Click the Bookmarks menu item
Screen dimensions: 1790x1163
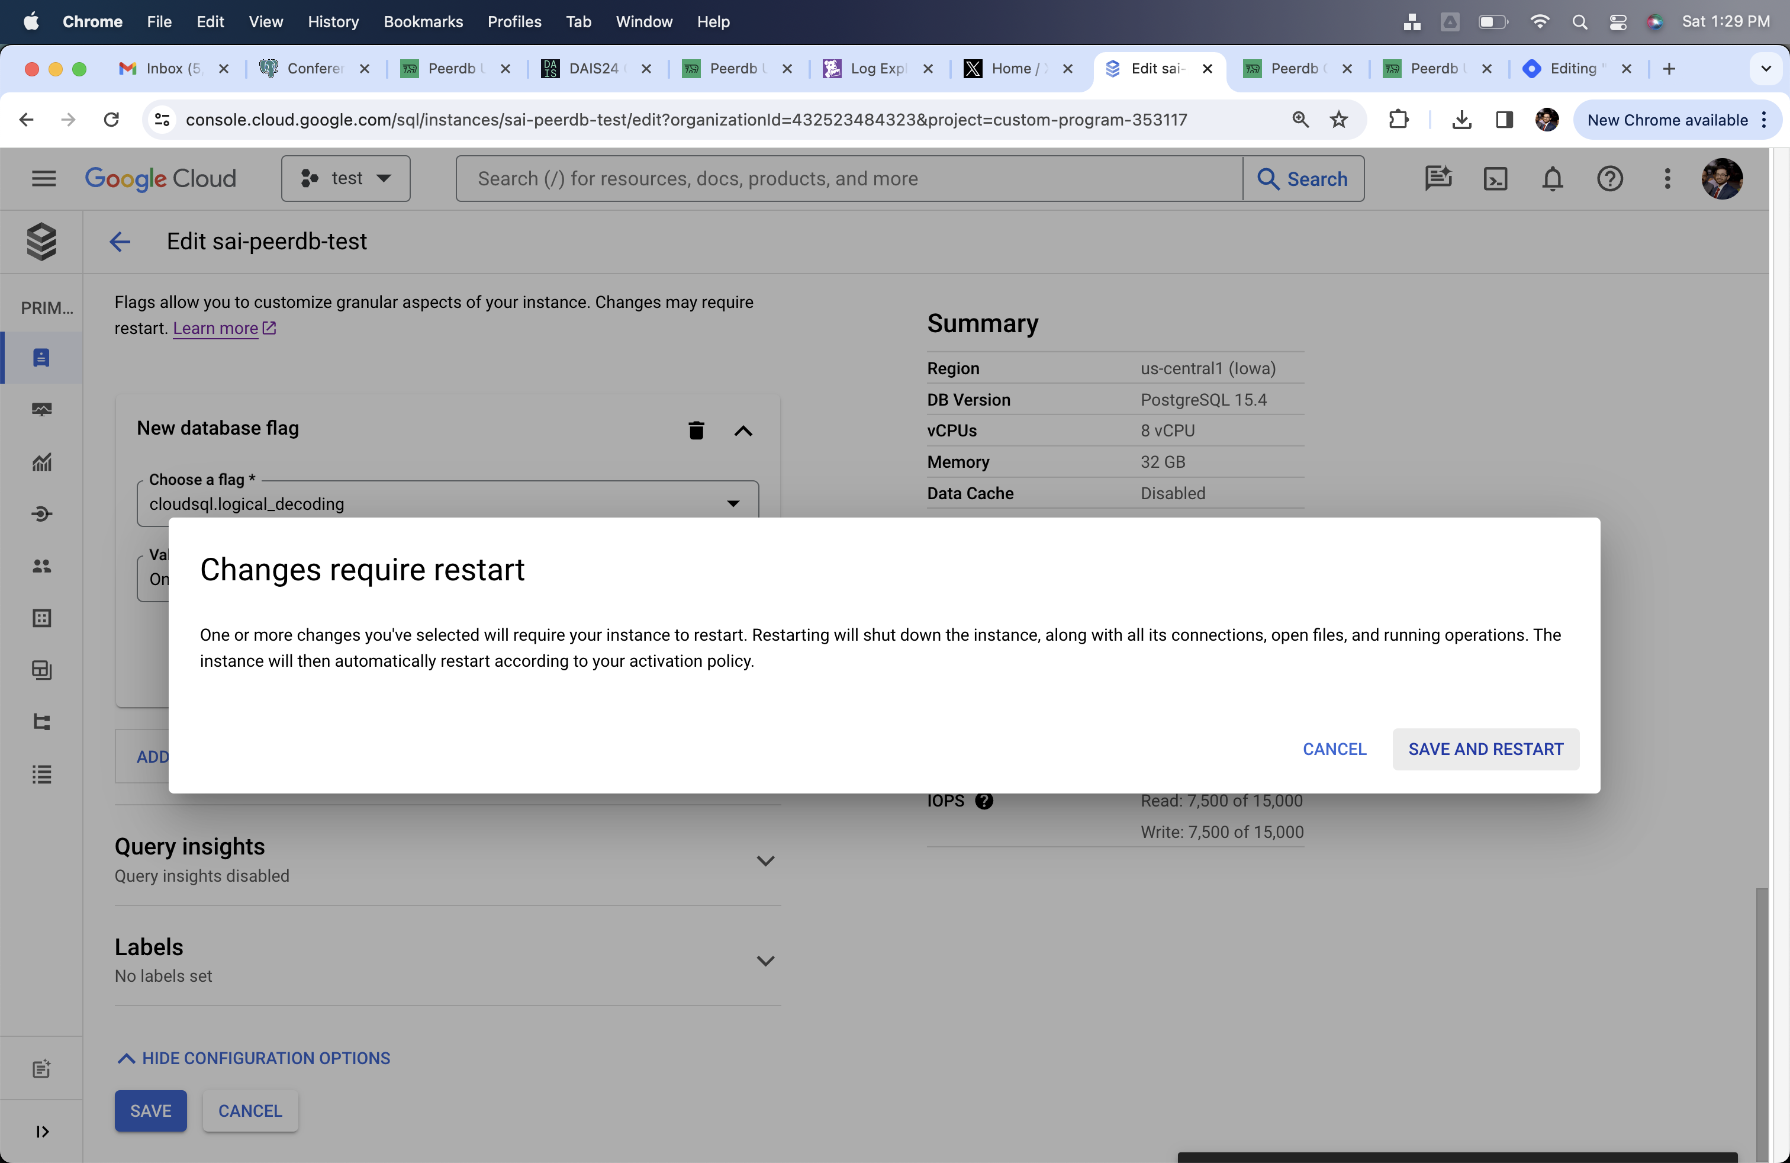coord(423,21)
